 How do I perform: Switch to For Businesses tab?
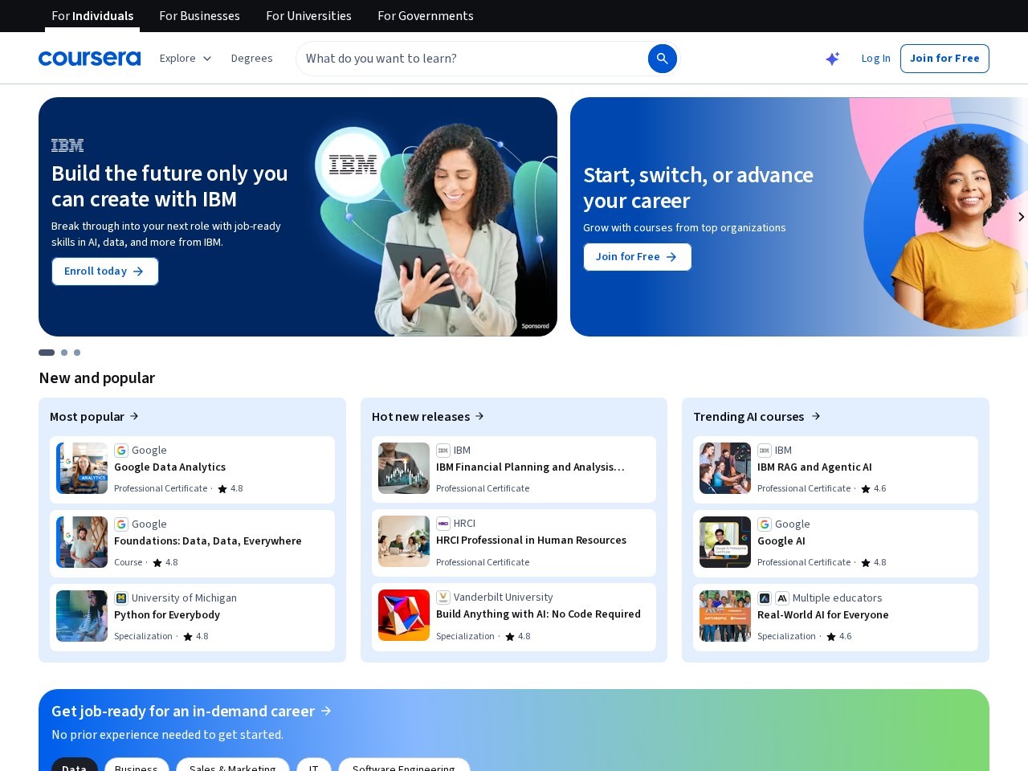199,16
